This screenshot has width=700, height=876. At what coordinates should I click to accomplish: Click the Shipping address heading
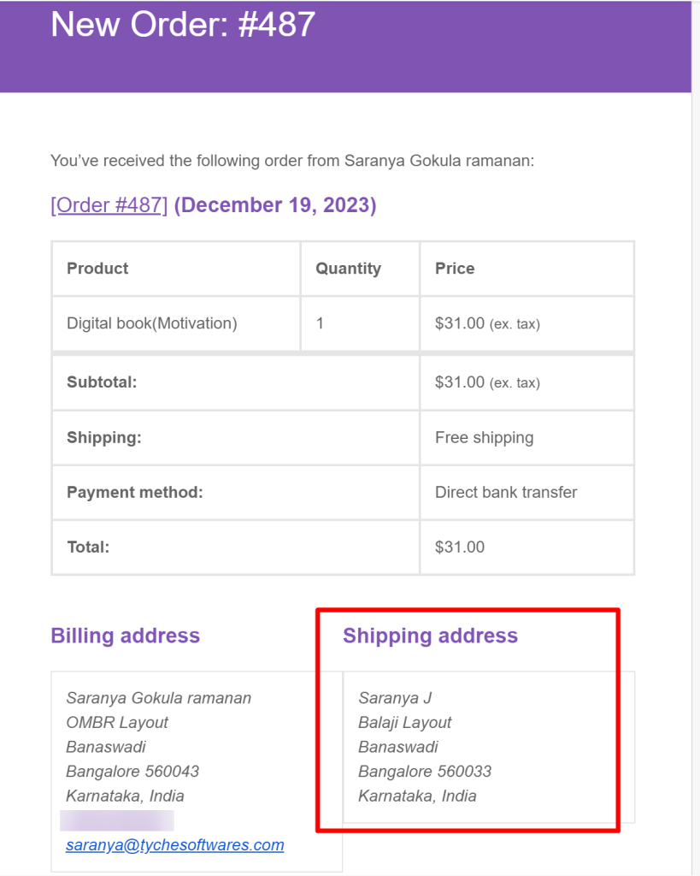point(431,636)
